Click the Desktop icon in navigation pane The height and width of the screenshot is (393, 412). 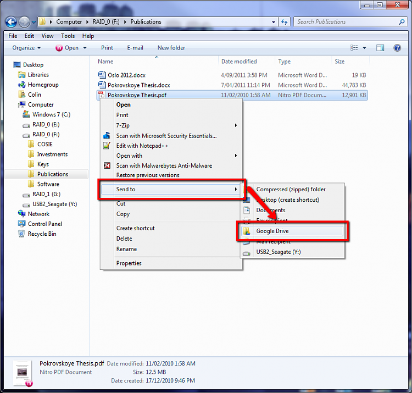[17, 65]
